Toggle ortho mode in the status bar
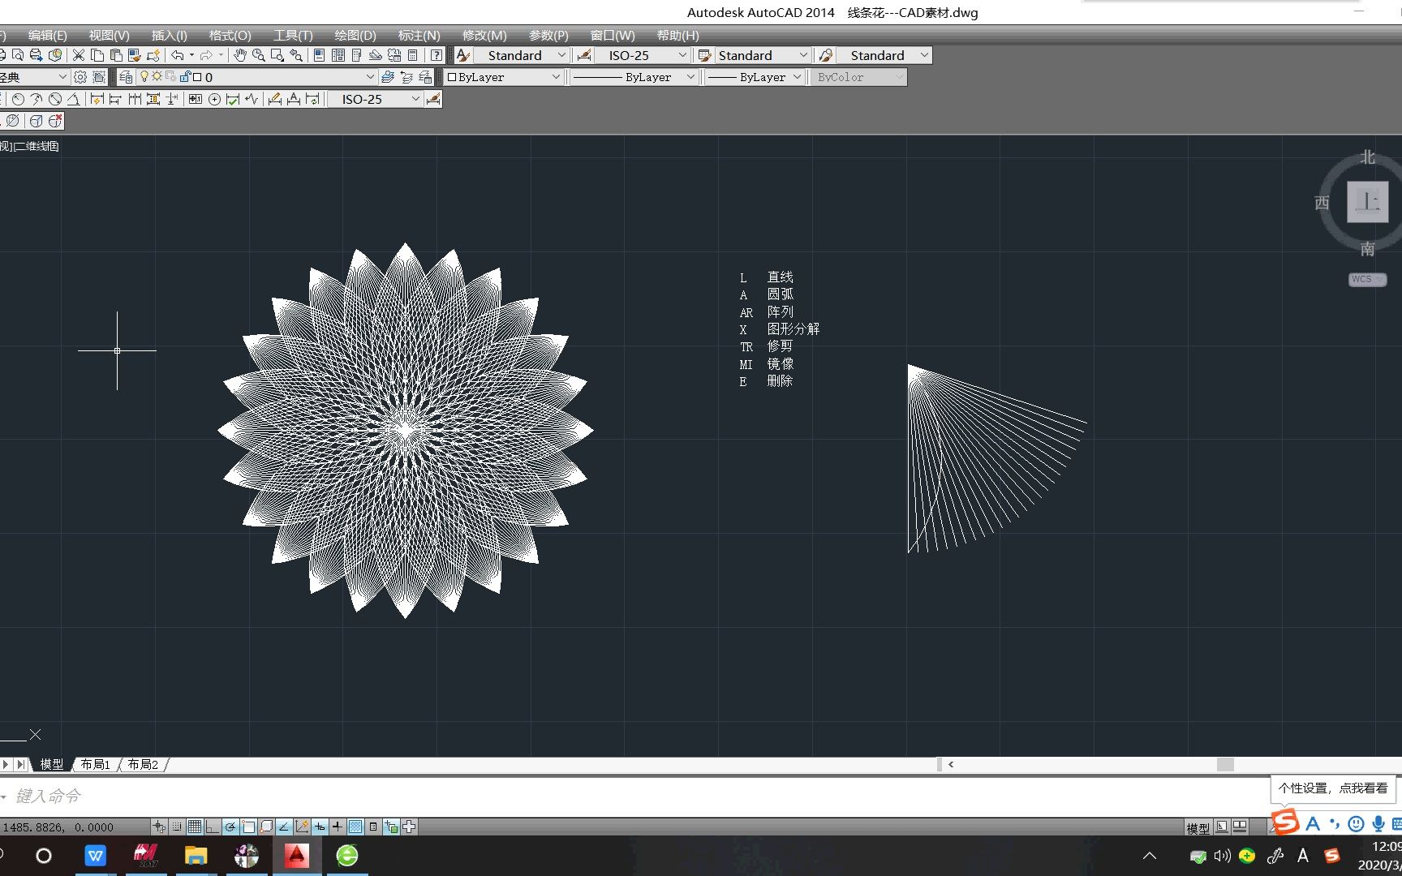Viewport: 1402px width, 876px height. click(x=211, y=827)
